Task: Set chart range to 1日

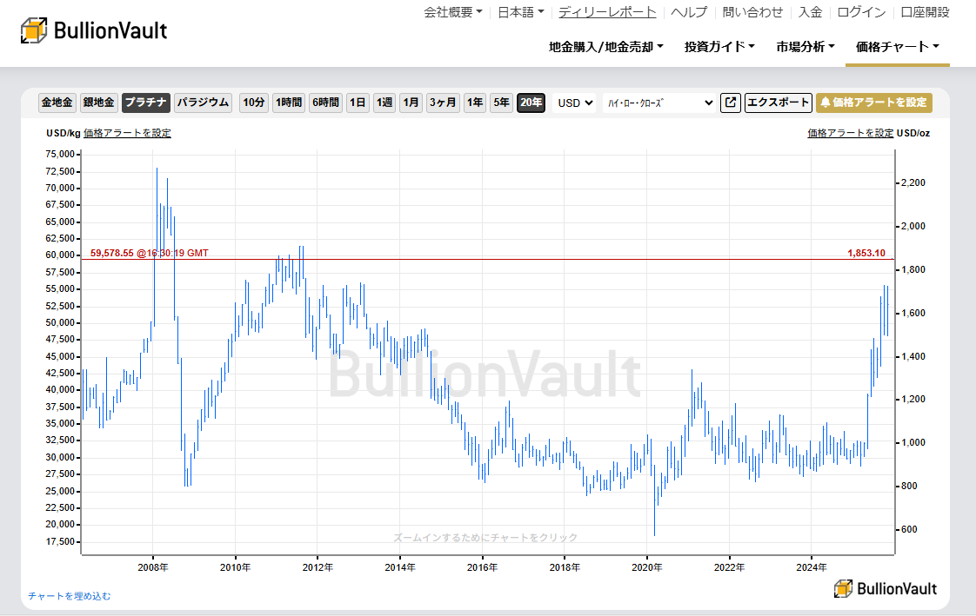Action: coord(358,103)
